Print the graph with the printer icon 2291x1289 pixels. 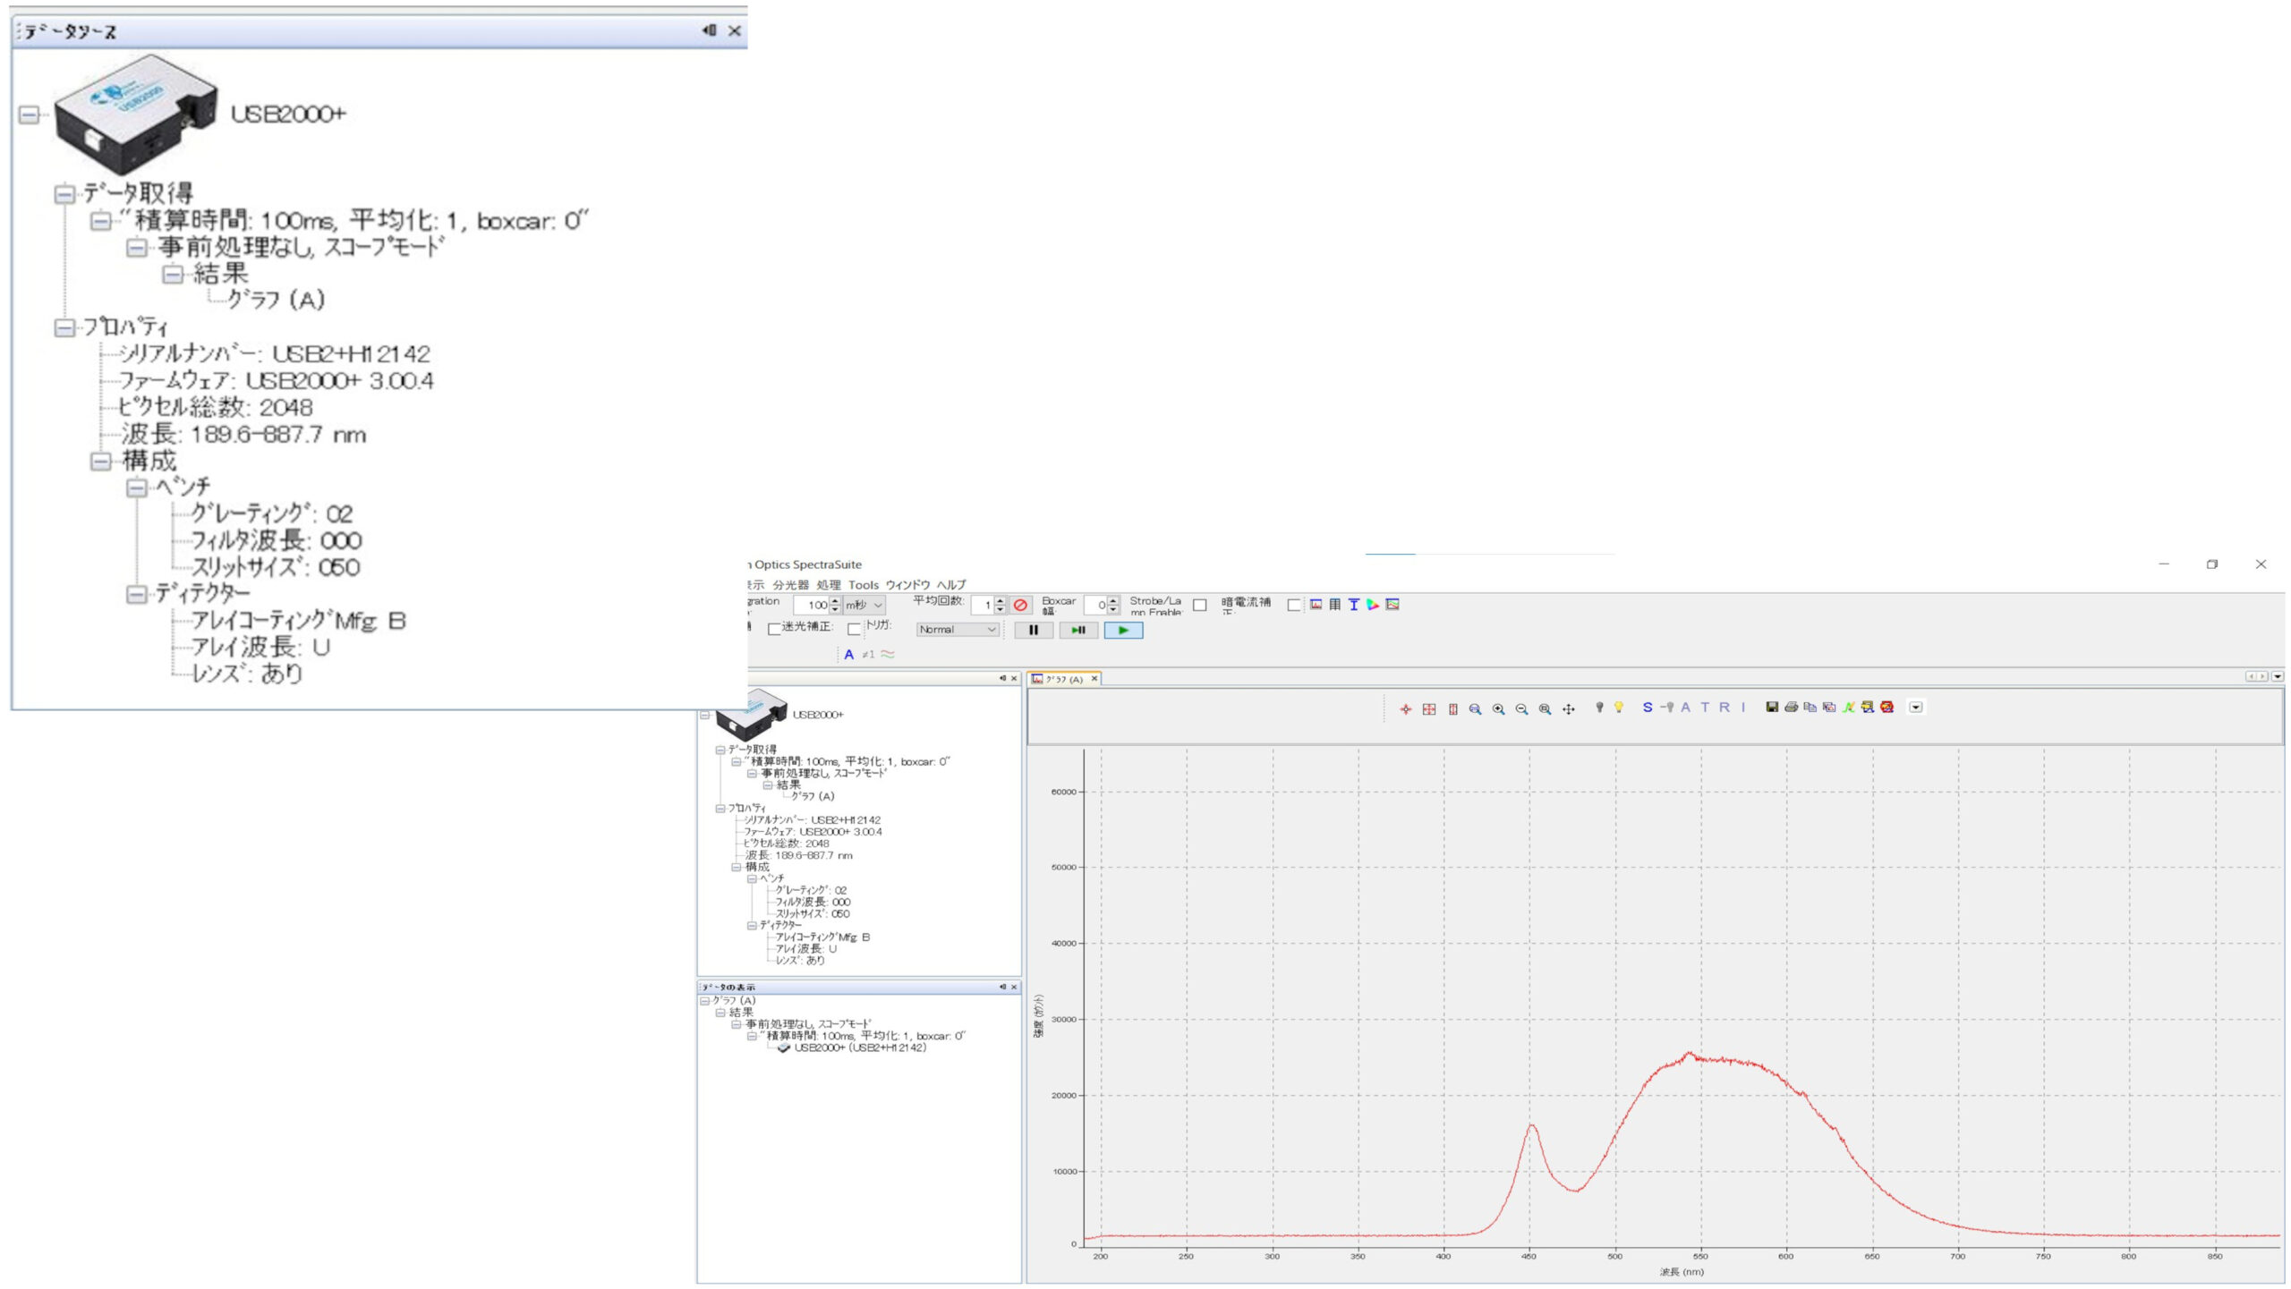pyautogui.click(x=1791, y=707)
